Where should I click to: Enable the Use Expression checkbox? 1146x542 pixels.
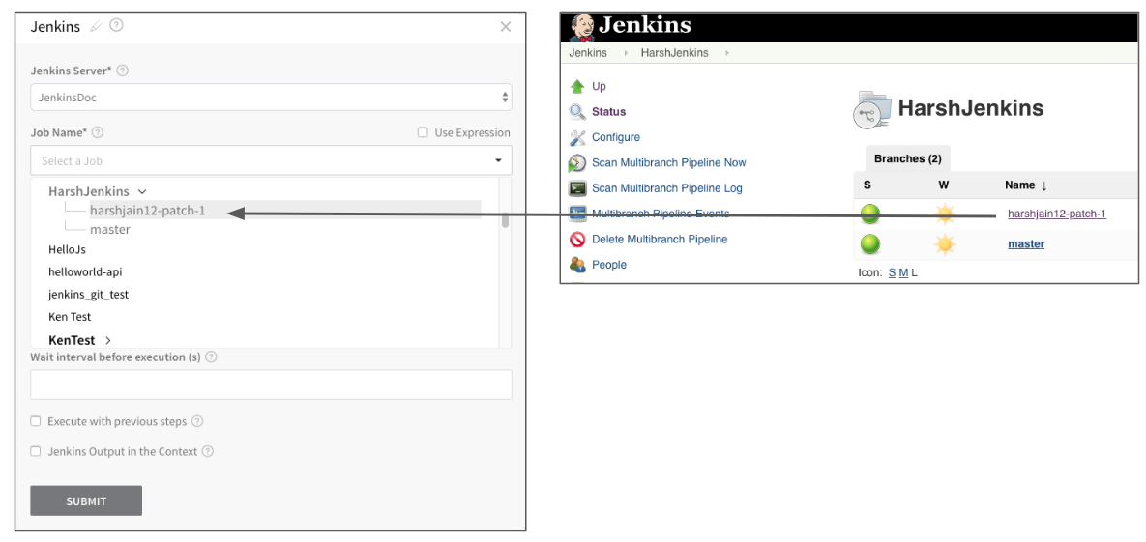[423, 132]
